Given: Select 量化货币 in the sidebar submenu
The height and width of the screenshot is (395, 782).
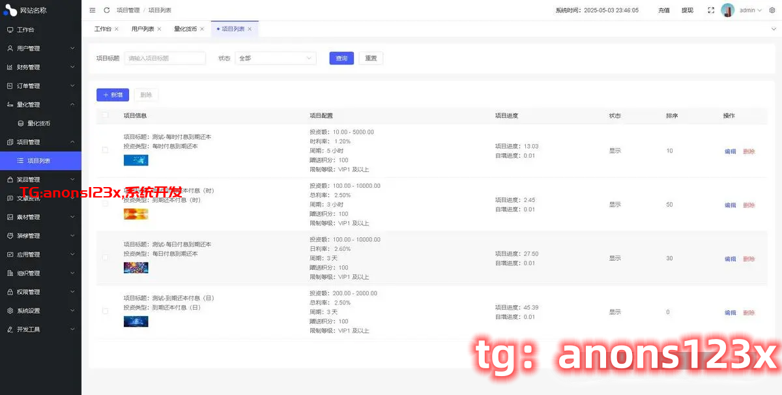Looking at the screenshot, I should pyautogui.click(x=39, y=123).
